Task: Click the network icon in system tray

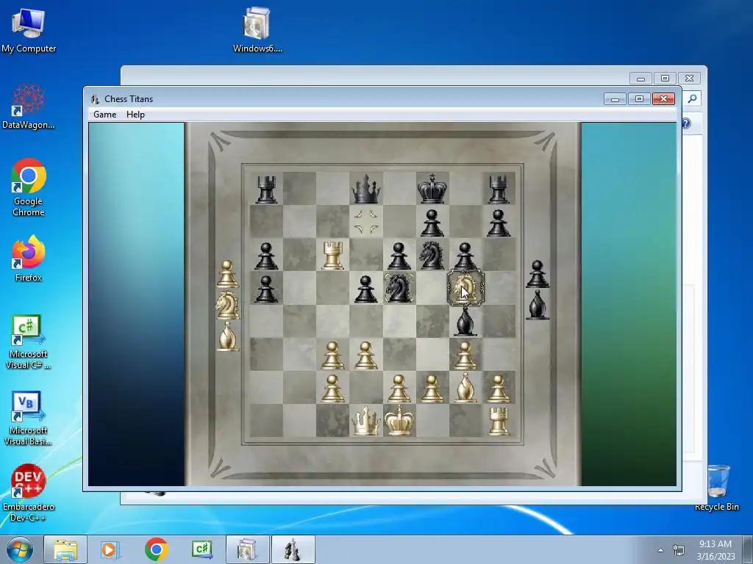Action: tap(679, 550)
